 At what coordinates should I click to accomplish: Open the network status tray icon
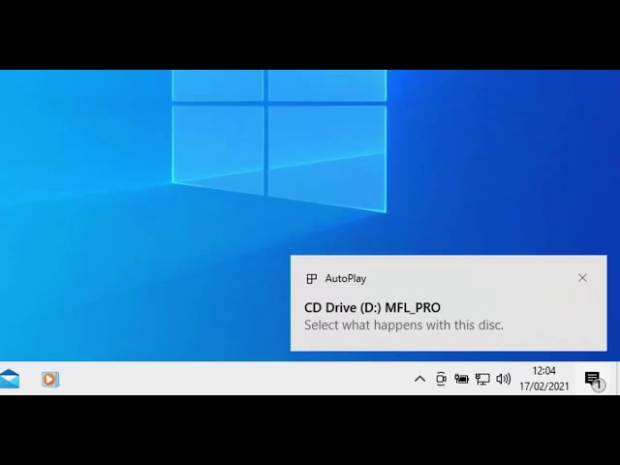coord(482,379)
